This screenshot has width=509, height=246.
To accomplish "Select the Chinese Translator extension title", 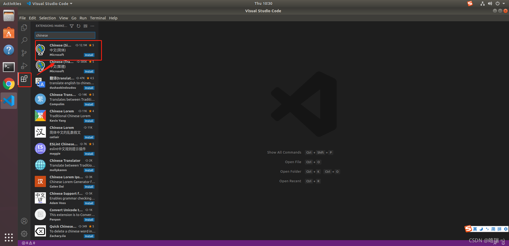I will (65, 161).
